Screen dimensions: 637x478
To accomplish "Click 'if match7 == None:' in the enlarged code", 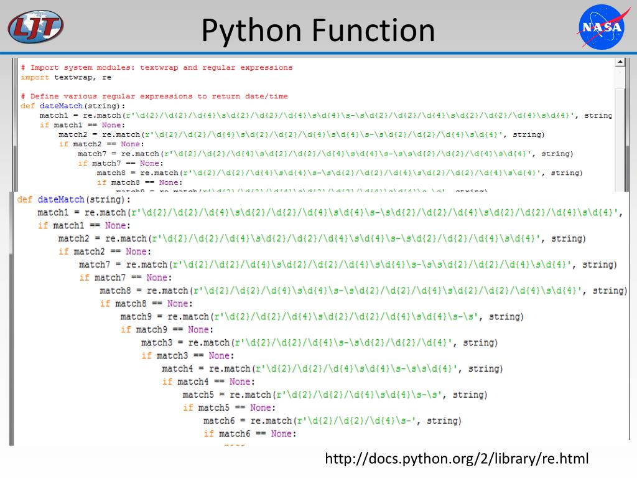I will (126, 278).
